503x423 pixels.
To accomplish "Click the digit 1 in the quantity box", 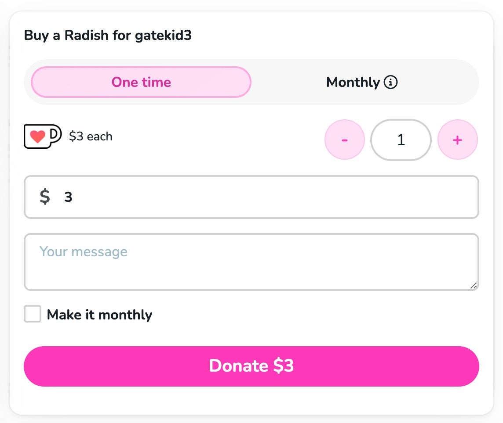I will [x=401, y=140].
